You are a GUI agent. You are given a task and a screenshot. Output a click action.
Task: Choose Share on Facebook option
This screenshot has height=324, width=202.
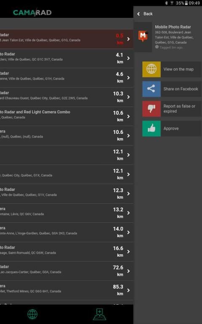point(181,89)
